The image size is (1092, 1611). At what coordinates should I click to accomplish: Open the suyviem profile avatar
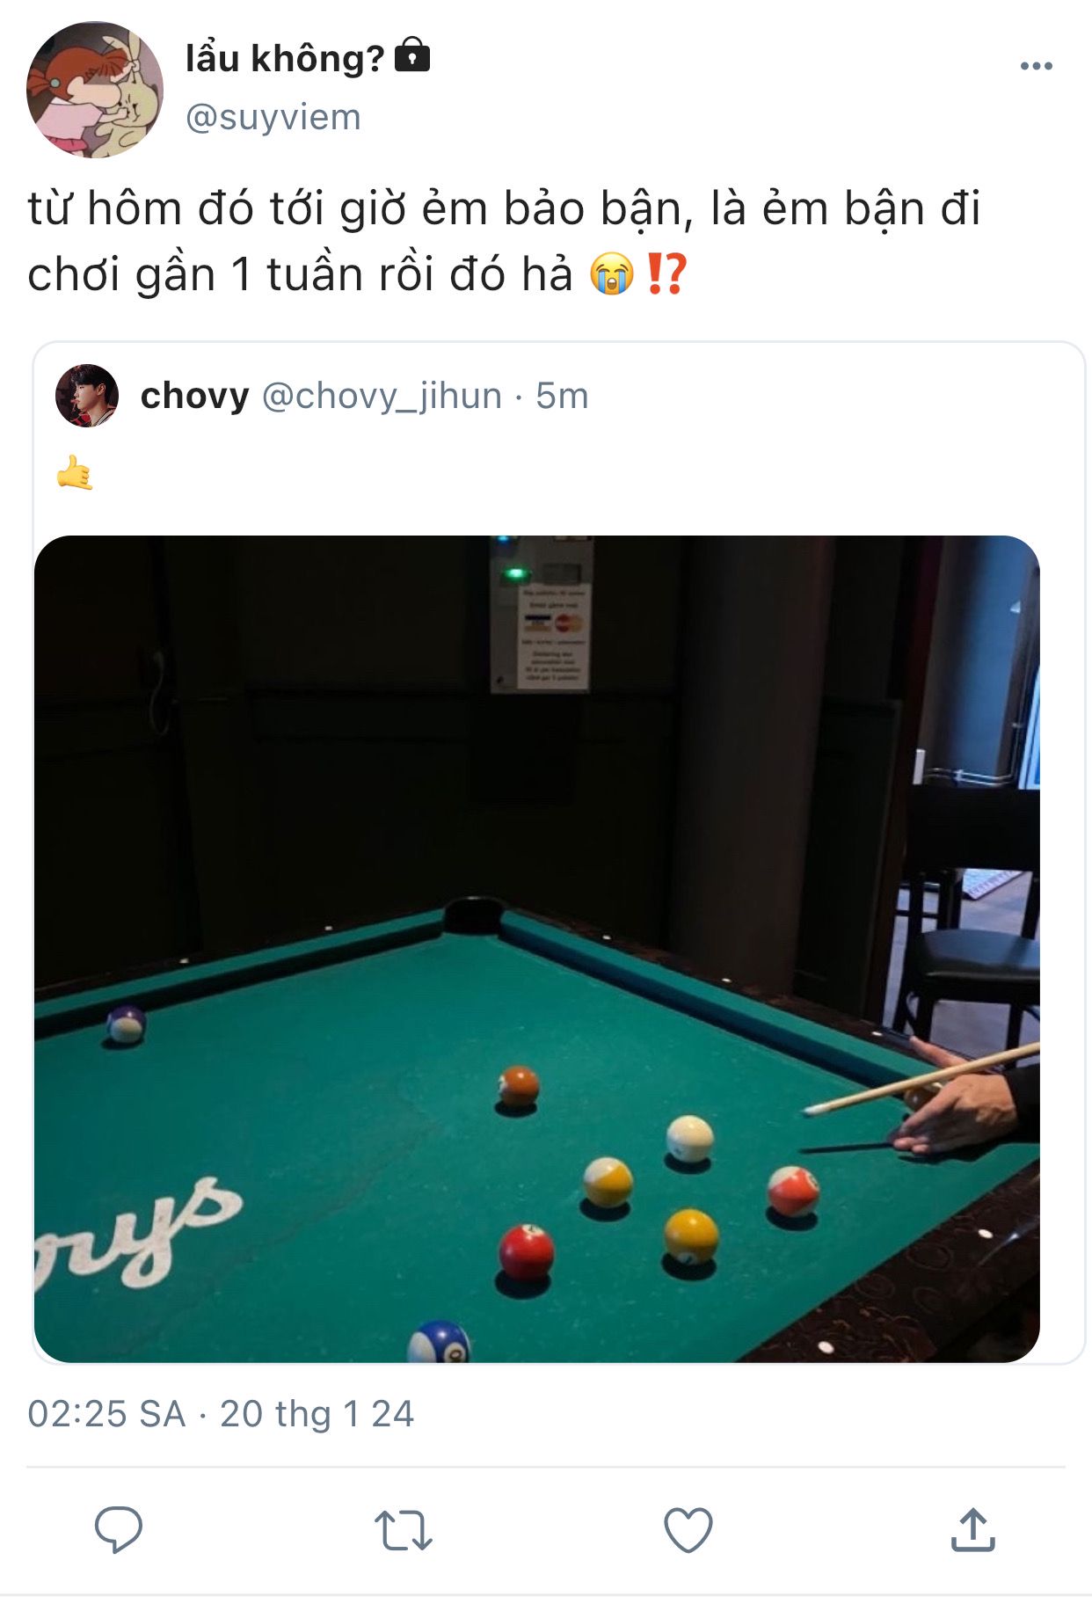(x=95, y=90)
